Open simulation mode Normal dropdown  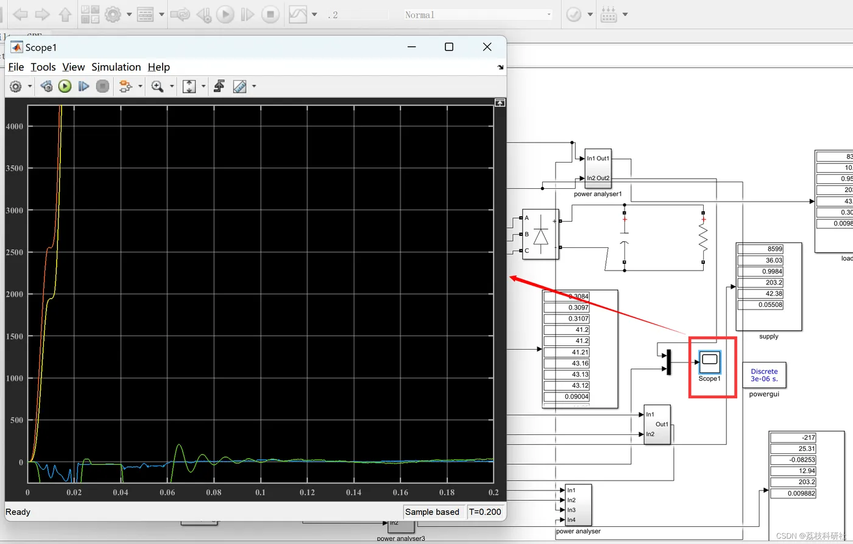(x=478, y=15)
